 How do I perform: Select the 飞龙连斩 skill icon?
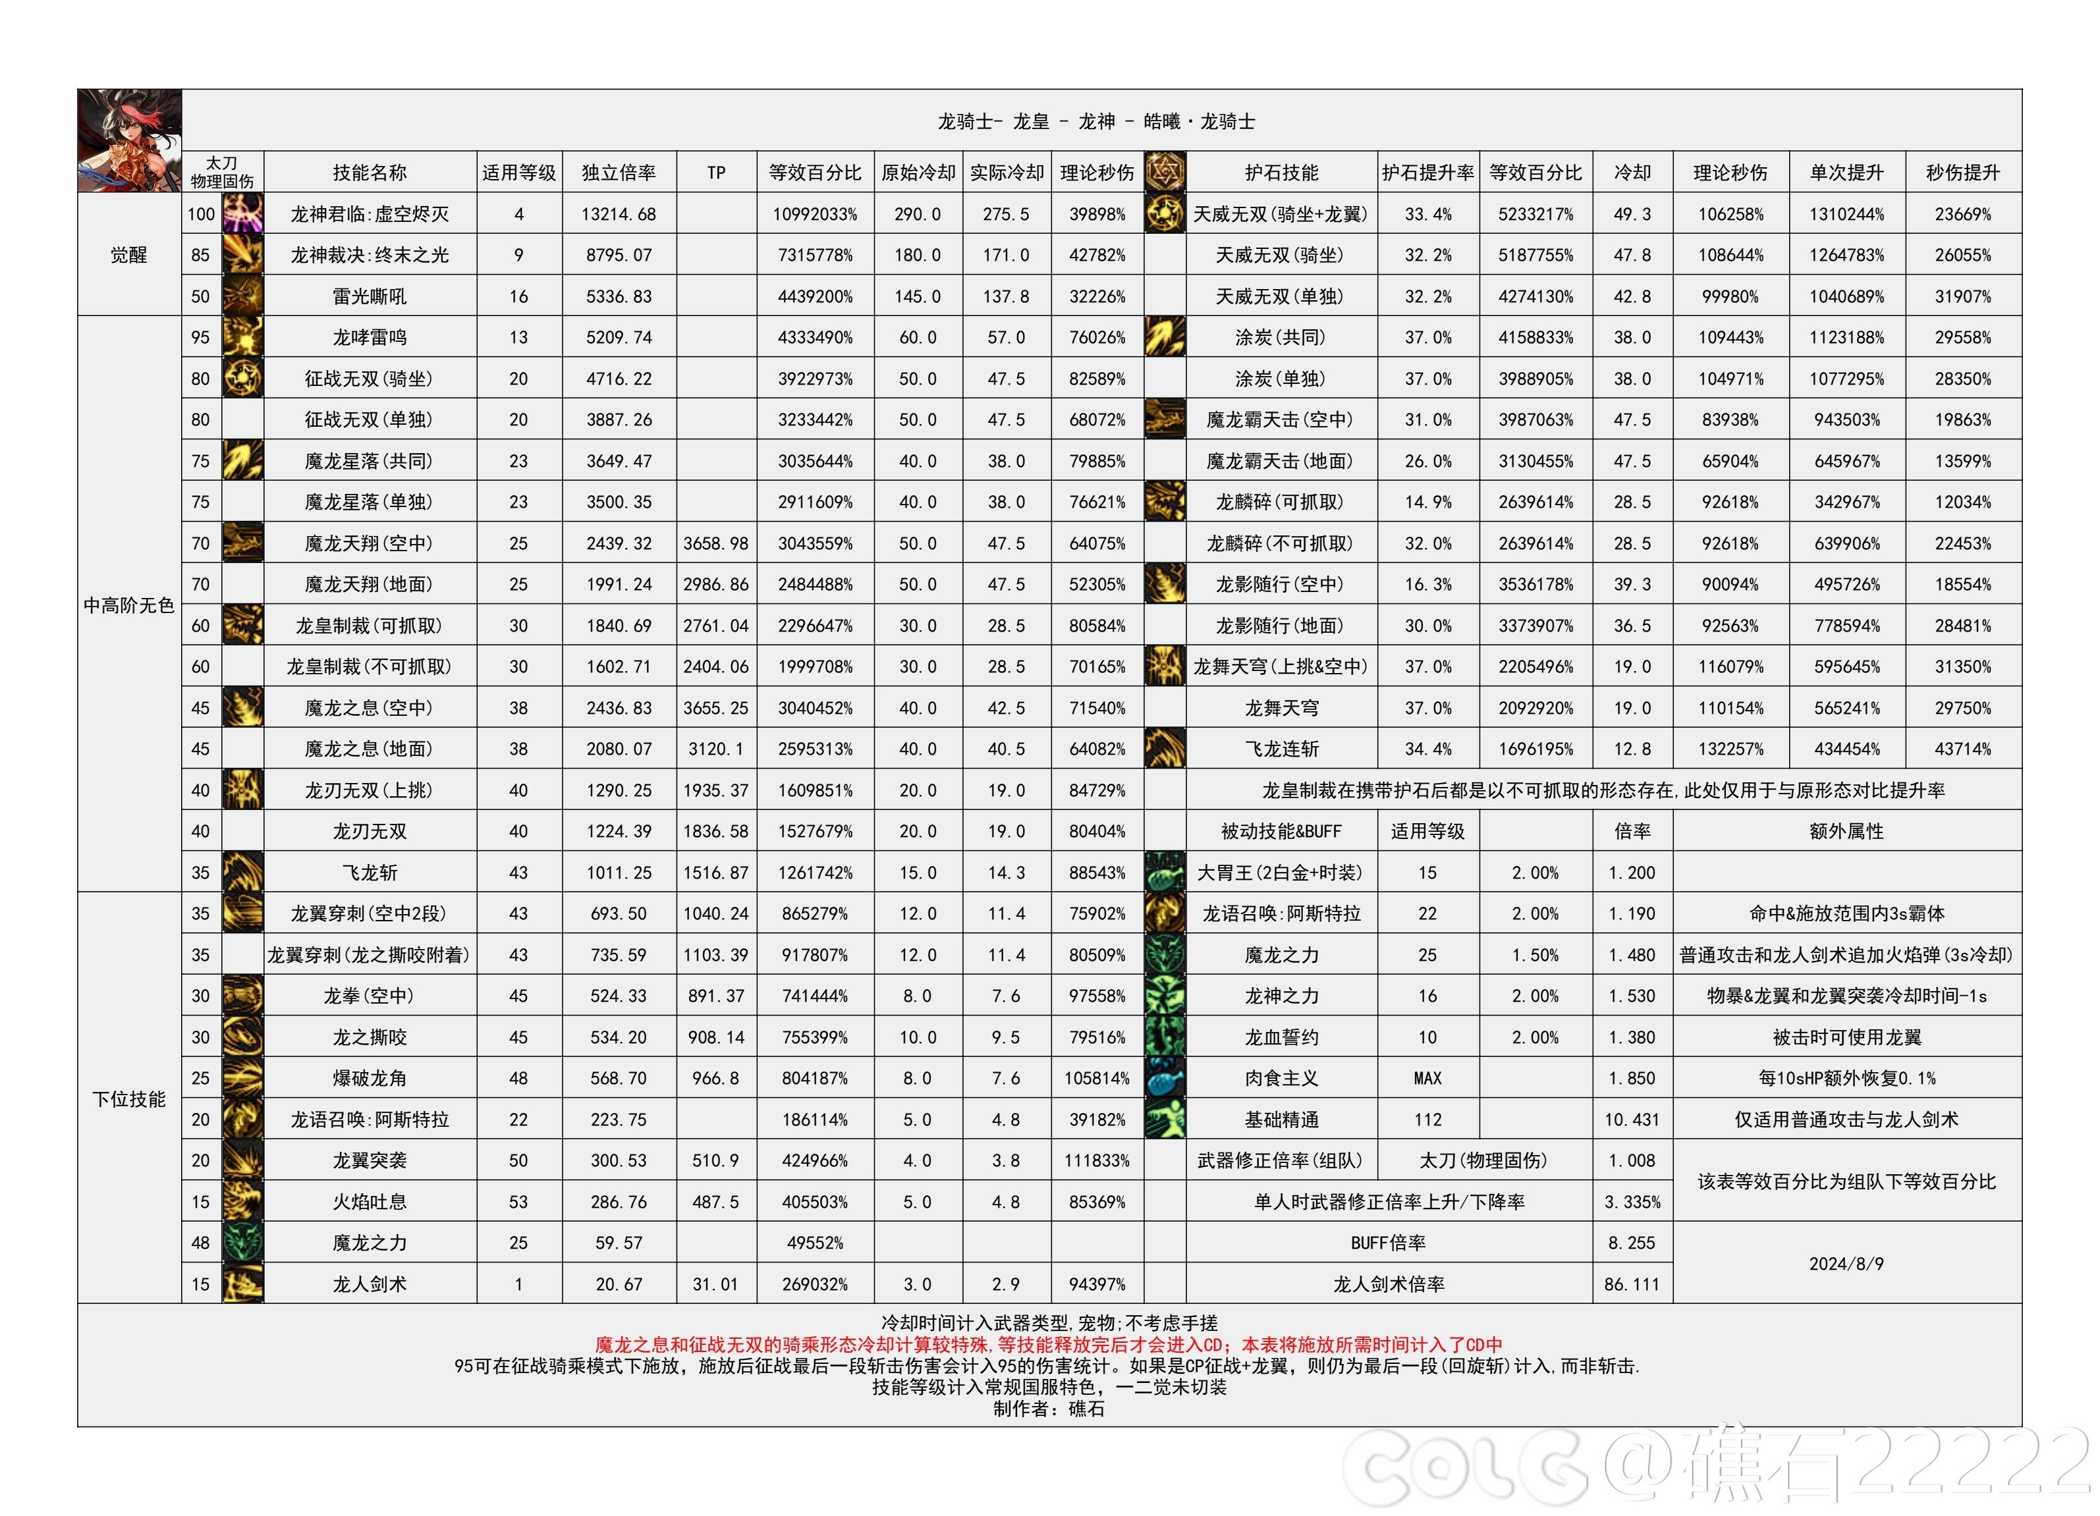pos(1171,747)
